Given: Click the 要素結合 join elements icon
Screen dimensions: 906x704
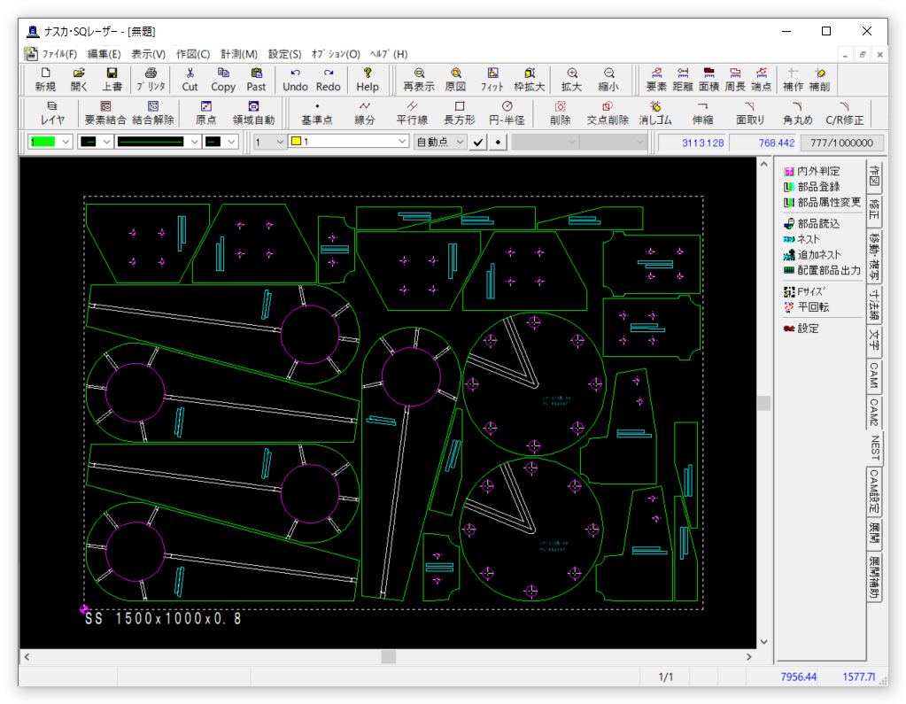Looking at the screenshot, I should 105,112.
